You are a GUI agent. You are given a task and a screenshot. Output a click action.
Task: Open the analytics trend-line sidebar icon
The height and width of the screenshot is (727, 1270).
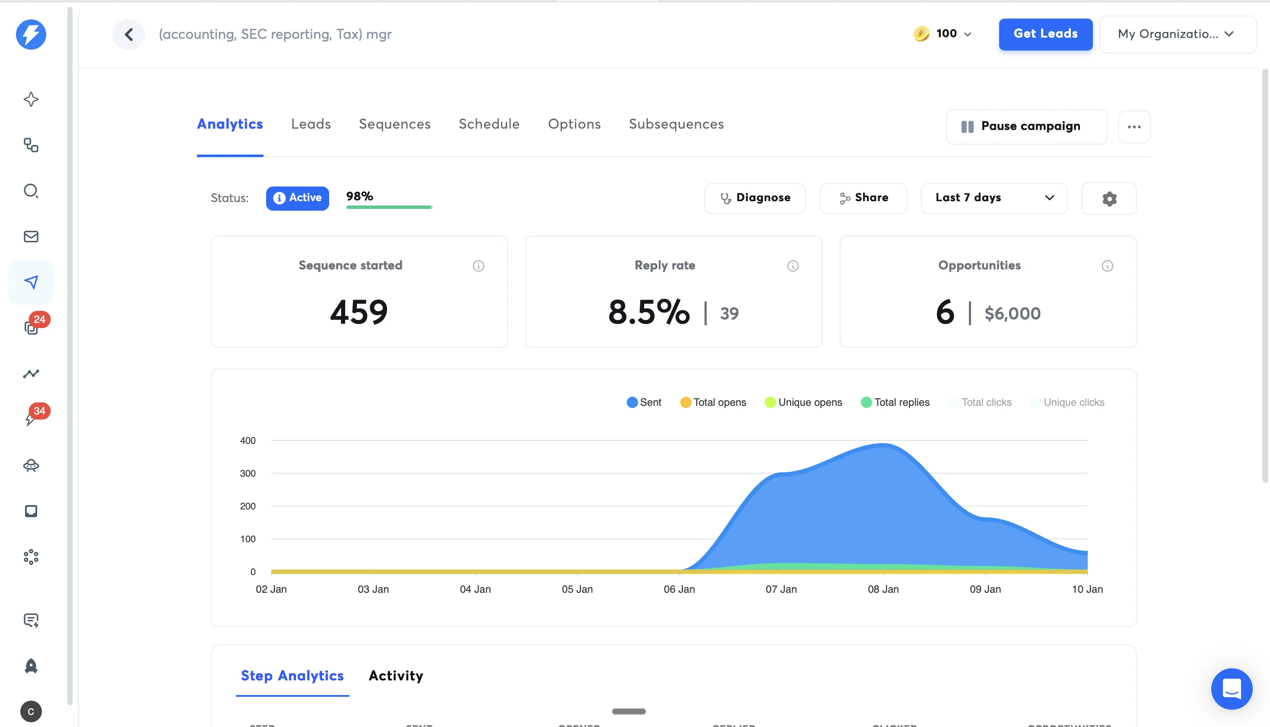tap(31, 373)
